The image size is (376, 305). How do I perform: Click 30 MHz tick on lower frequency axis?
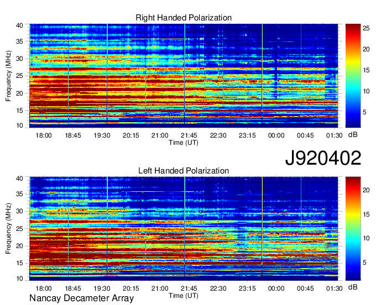[x=19, y=211]
